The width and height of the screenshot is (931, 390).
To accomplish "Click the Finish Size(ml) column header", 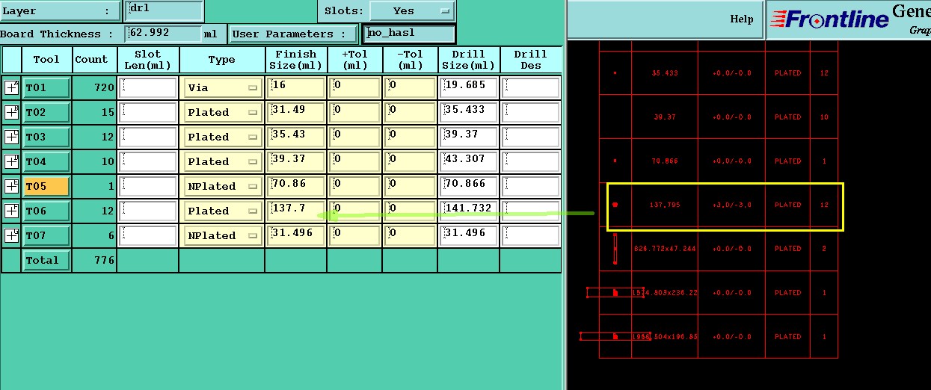I will [297, 60].
